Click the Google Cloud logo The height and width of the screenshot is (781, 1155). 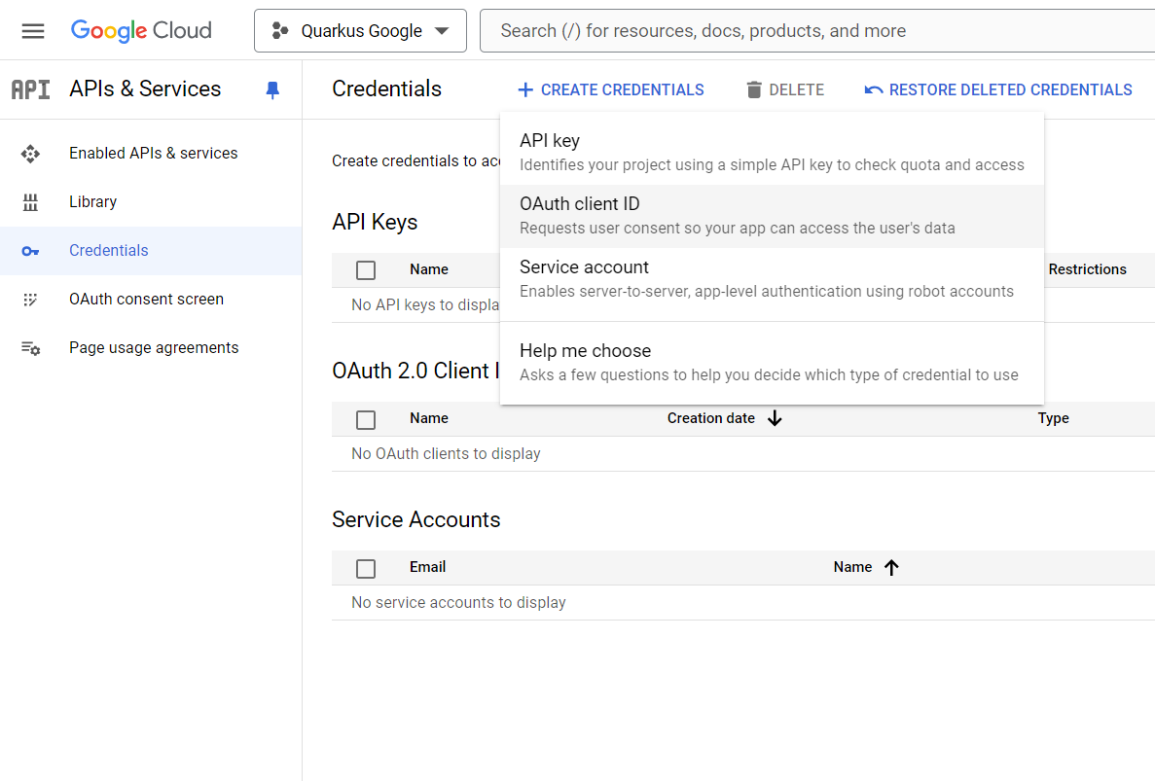141,31
